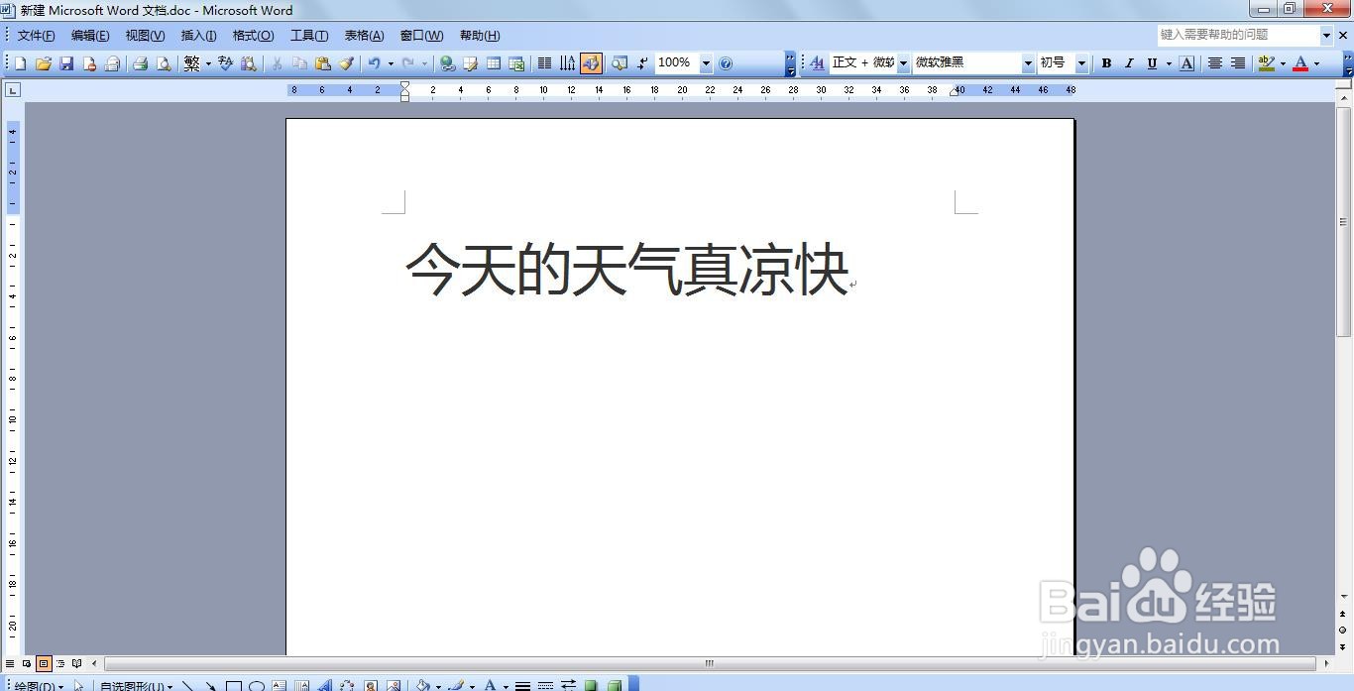Open the Document Map icon

point(620,63)
